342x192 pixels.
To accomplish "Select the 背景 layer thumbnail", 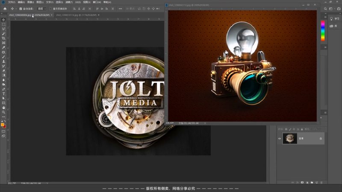I will (289, 138).
